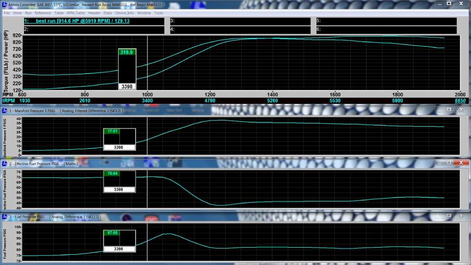The height and width of the screenshot is (265, 471).
Task: Open the File menu
Action: click(7, 13)
